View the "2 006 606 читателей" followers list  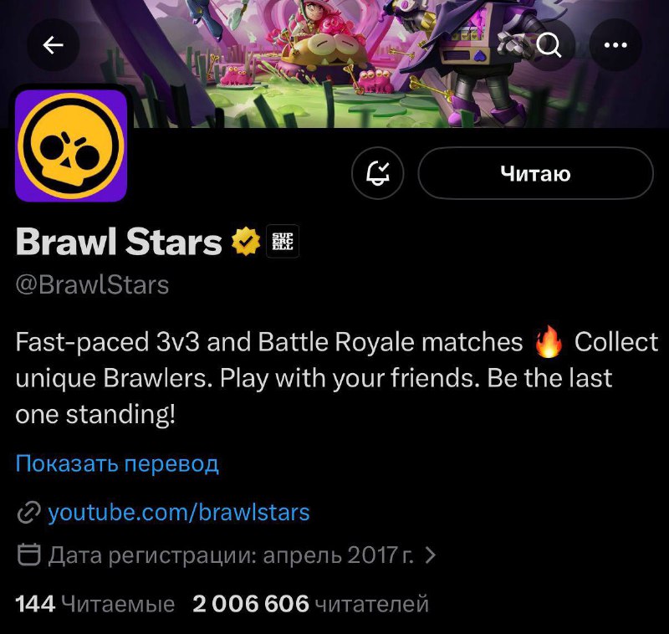[310, 603]
